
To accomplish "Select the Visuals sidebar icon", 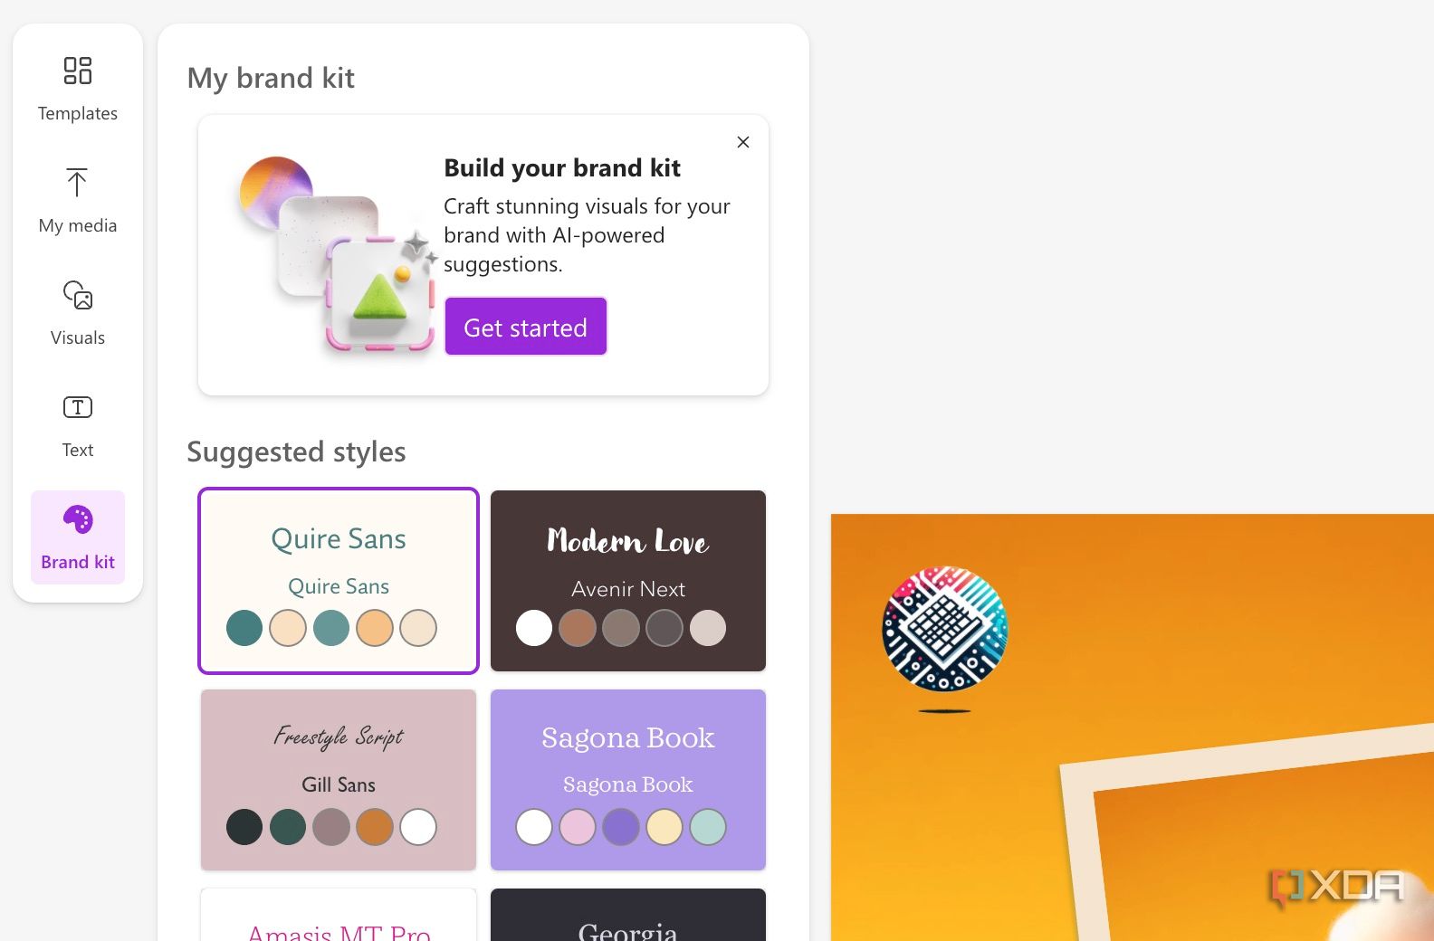I will point(78,295).
